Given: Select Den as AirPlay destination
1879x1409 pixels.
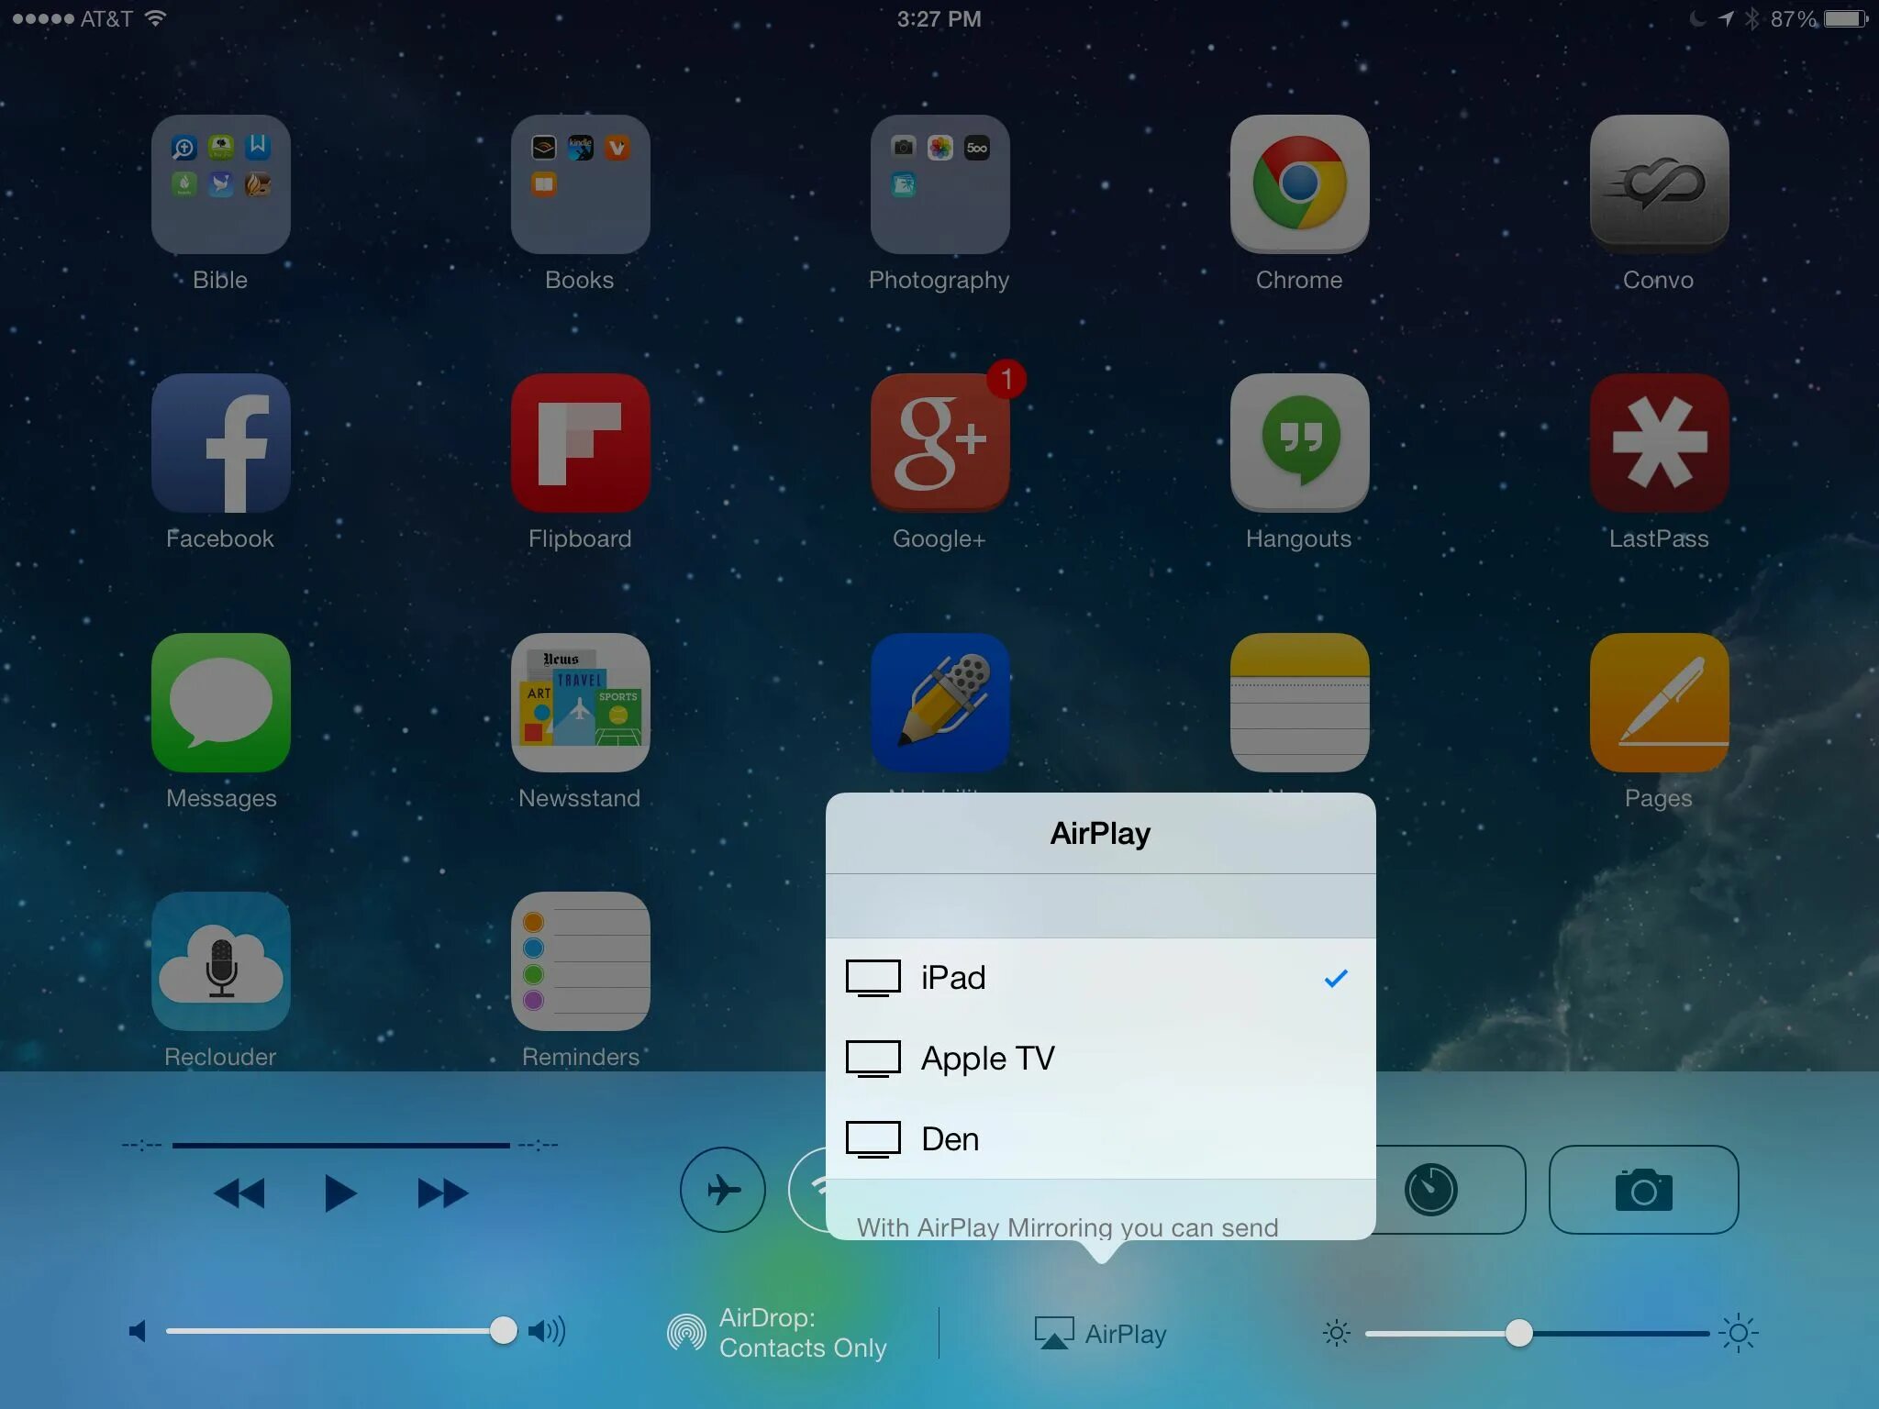Looking at the screenshot, I should pos(1099,1137).
